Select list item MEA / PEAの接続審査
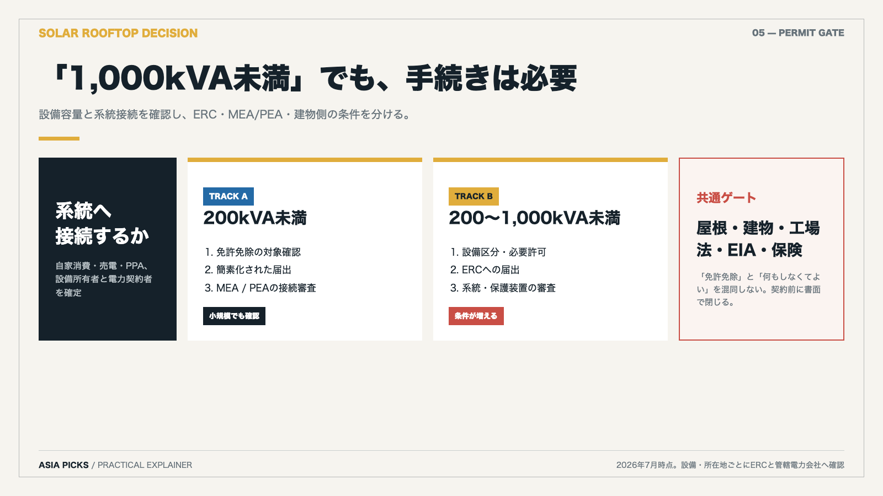The width and height of the screenshot is (883, 496). (x=260, y=288)
